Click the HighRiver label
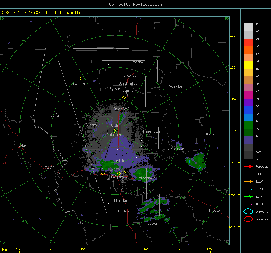 pos(125,211)
